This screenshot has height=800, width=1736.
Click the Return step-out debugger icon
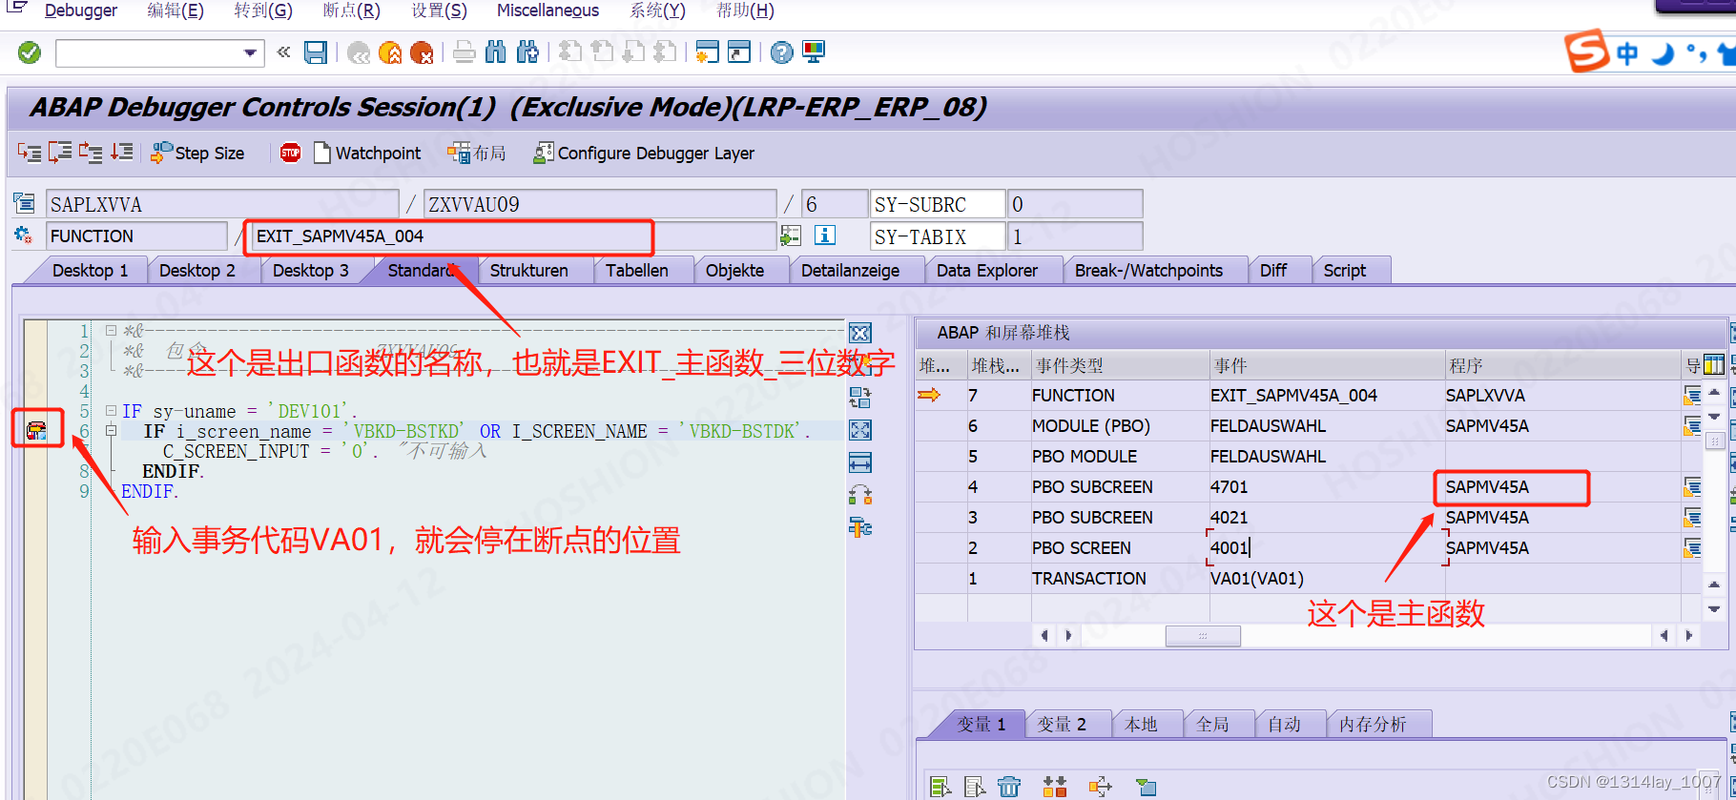(x=91, y=153)
